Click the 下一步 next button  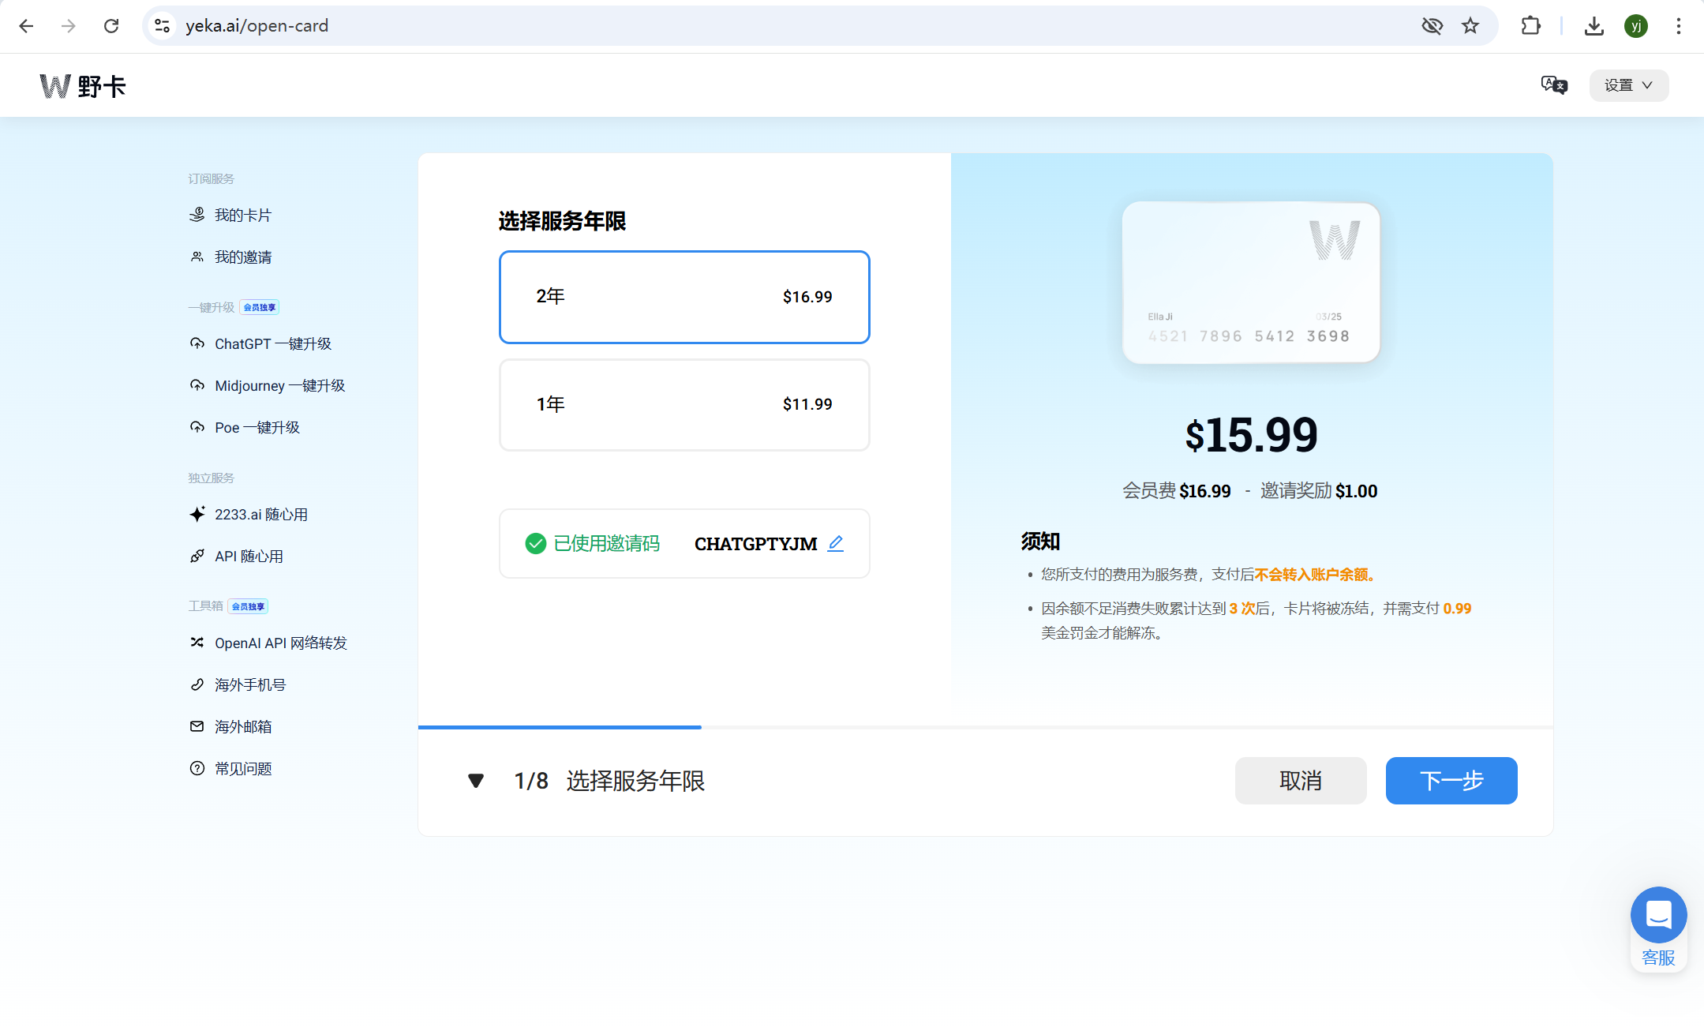pyautogui.click(x=1451, y=781)
